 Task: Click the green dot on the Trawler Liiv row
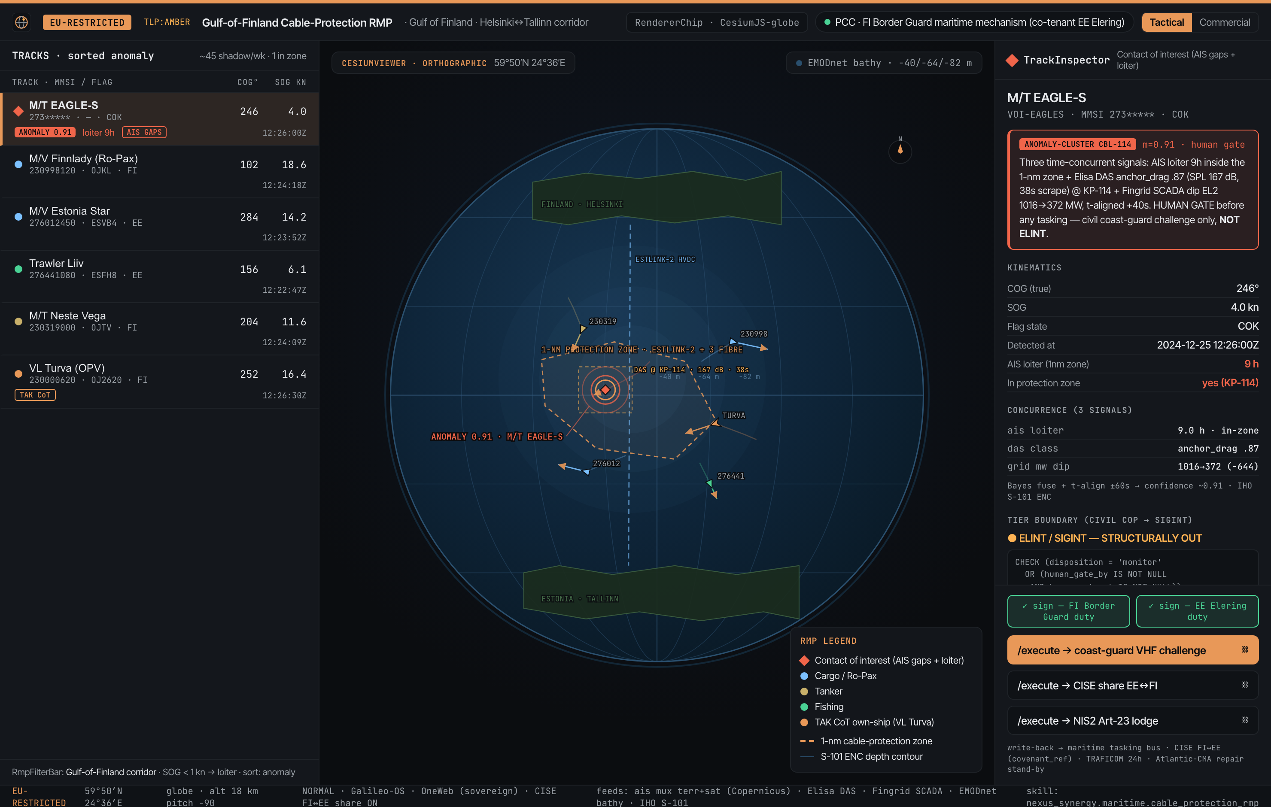(18, 269)
